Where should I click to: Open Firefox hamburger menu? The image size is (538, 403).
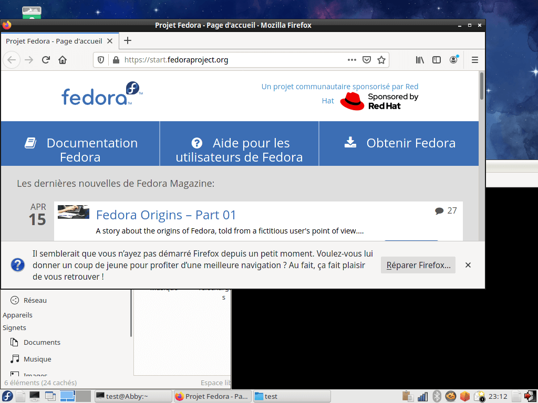click(475, 60)
